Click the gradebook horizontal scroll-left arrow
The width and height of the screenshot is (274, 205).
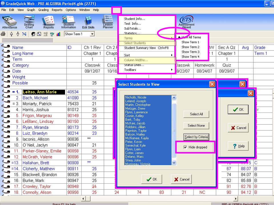[x=83, y=198]
